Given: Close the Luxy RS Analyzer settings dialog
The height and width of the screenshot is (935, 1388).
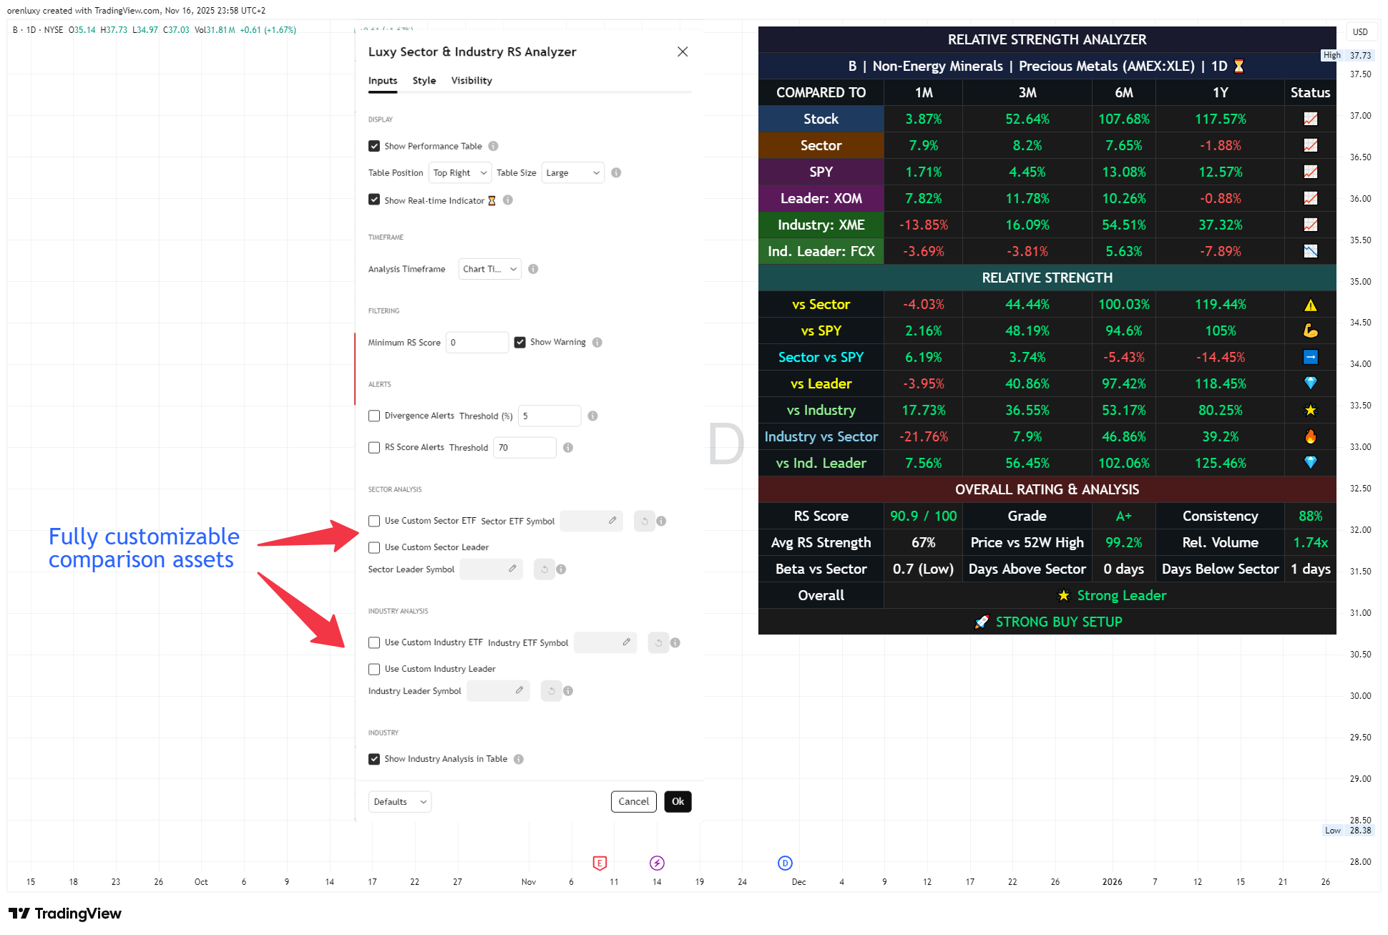Looking at the screenshot, I should [x=683, y=52].
